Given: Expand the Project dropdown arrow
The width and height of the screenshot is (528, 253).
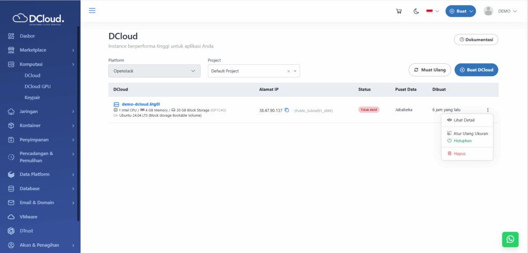Looking at the screenshot, I should (295, 71).
